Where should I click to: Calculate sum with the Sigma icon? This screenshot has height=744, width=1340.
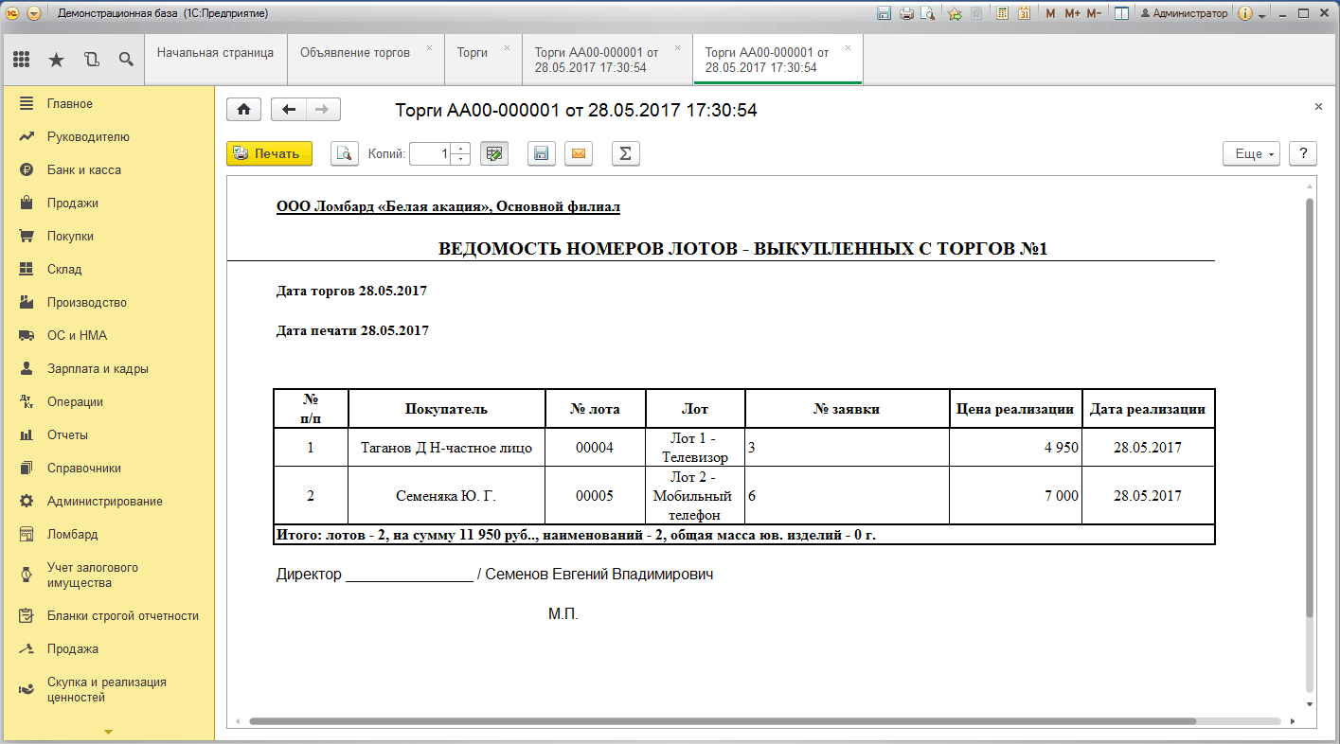626,153
